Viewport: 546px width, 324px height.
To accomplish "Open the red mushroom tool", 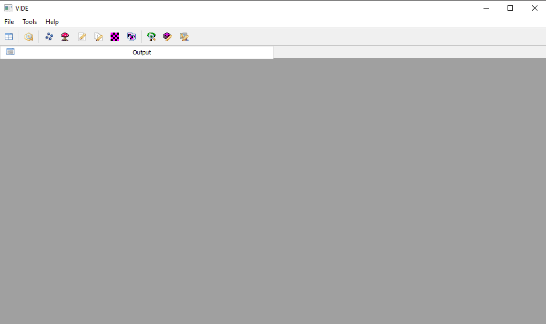I will pyautogui.click(x=65, y=36).
